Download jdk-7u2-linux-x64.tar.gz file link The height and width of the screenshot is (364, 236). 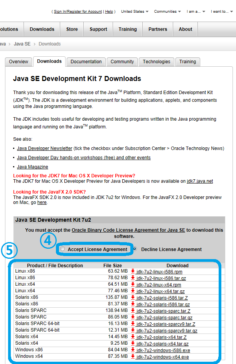point(160,291)
